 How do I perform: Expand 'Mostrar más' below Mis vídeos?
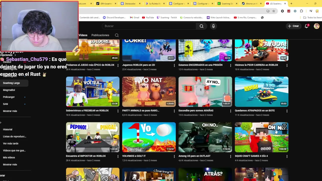point(10,164)
